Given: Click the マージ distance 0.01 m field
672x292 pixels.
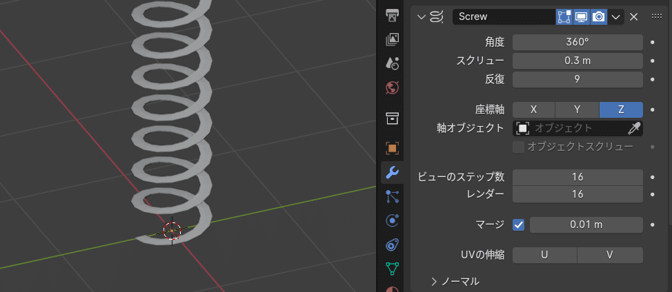Looking at the screenshot, I should (586, 225).
